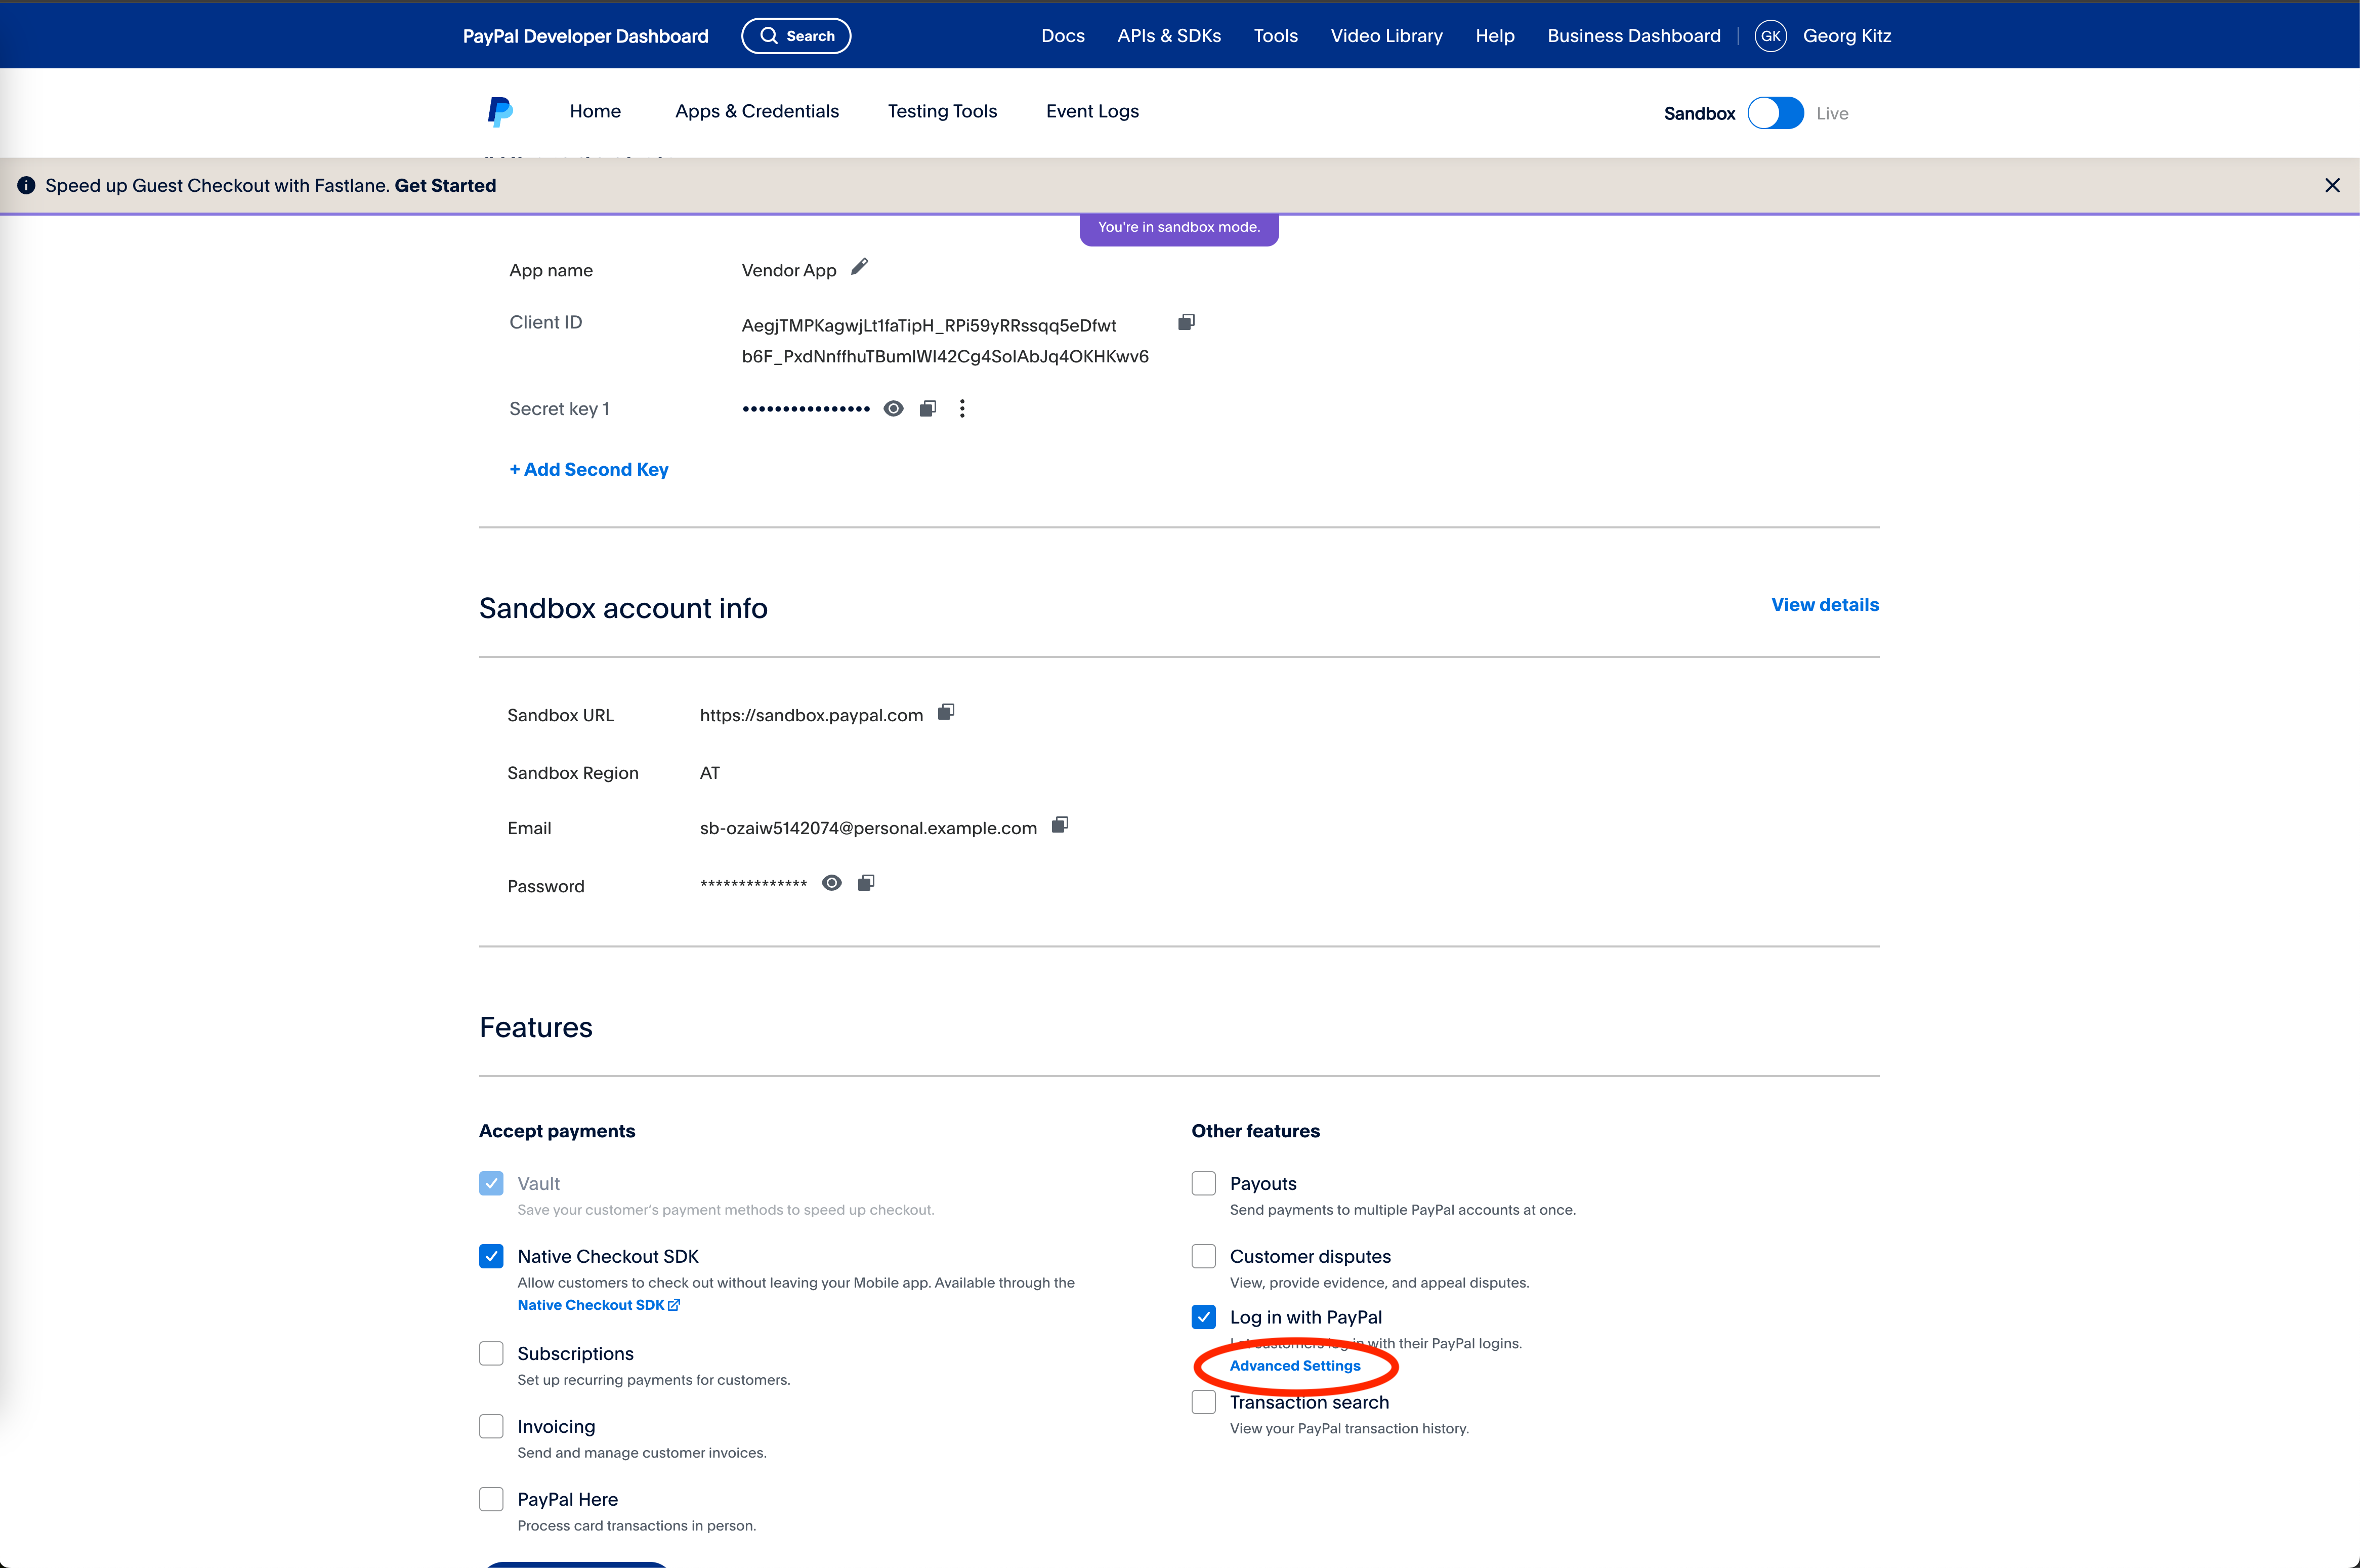Open the Apps & Credentials tab
The width and height of the screenshot is (2360, 1568).
click(x=756, y=112)
